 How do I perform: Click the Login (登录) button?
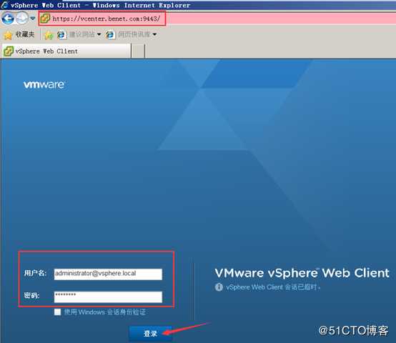coord(151,334)
